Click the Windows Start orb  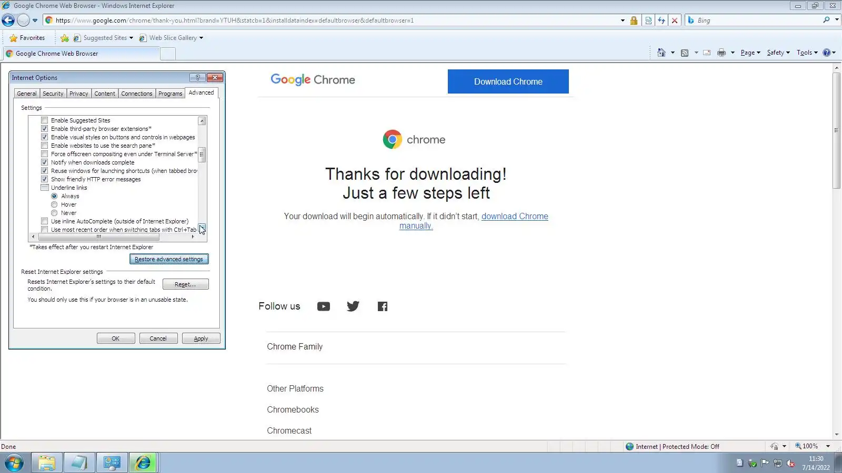(x=14, y=463)
